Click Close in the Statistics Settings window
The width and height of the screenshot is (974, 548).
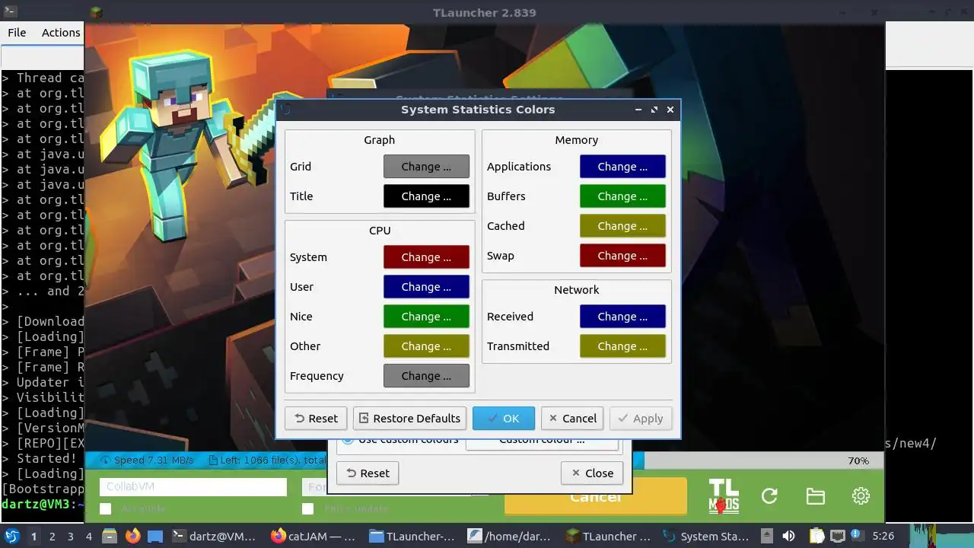(x=592, y=473)
